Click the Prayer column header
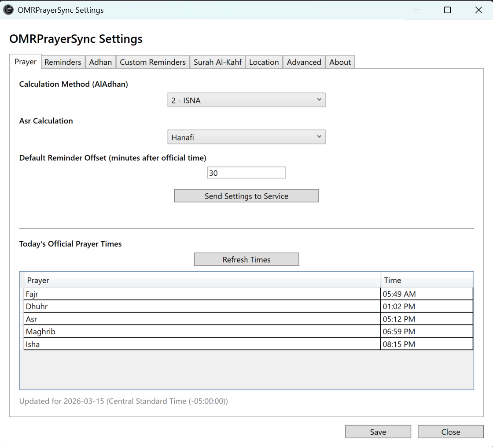The image size is (493, 447). 202,280
